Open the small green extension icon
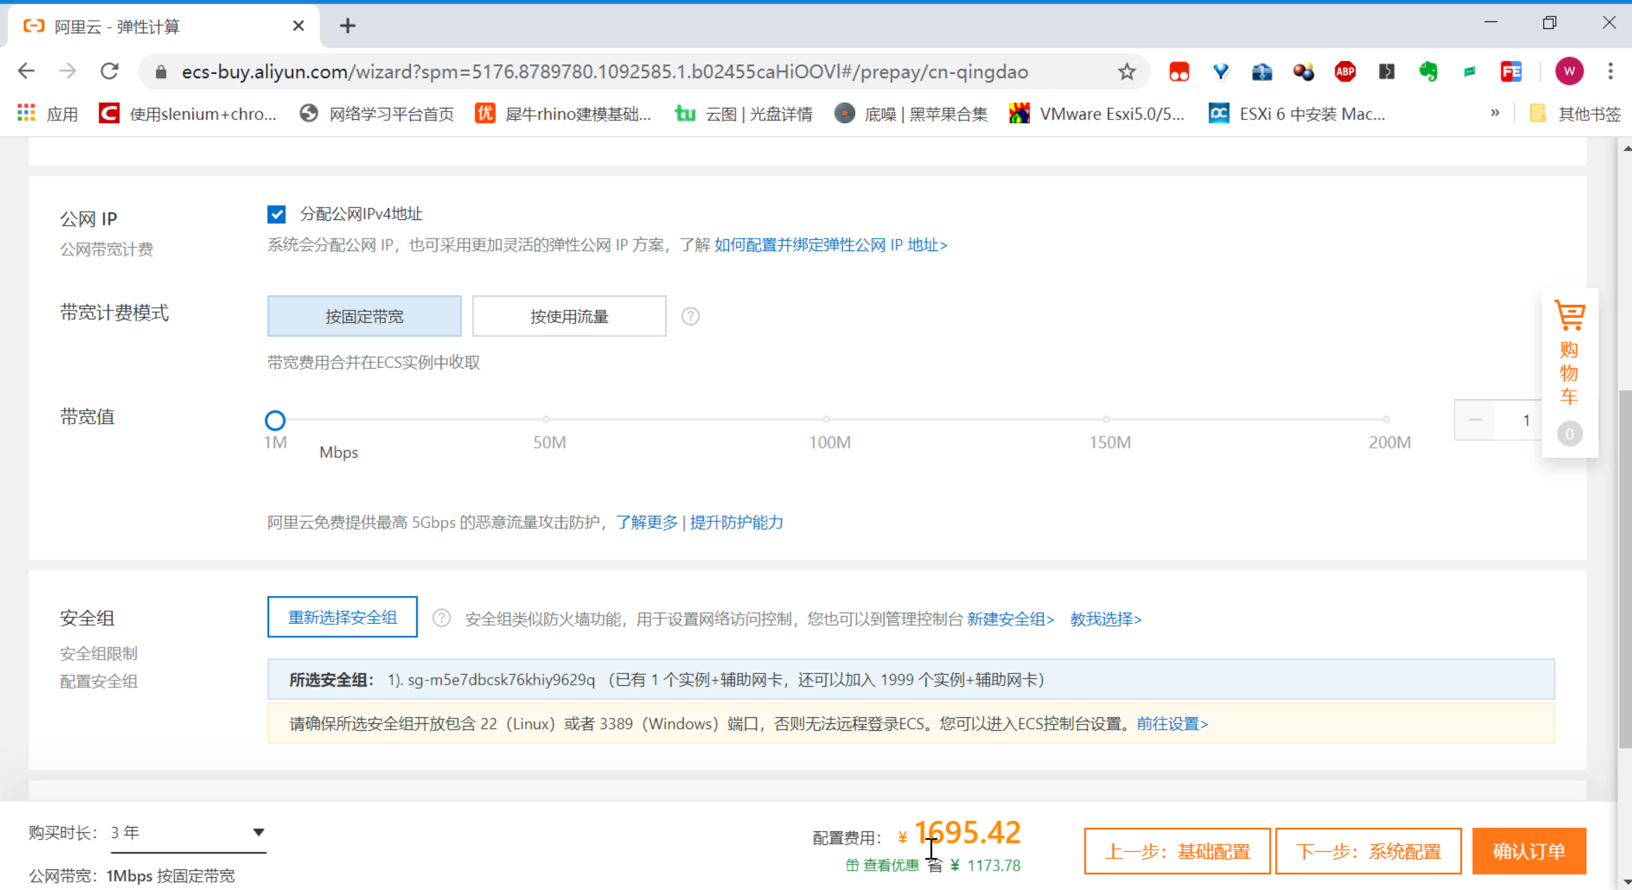This screenshot has width=1632, height=890. [1469, 71]
